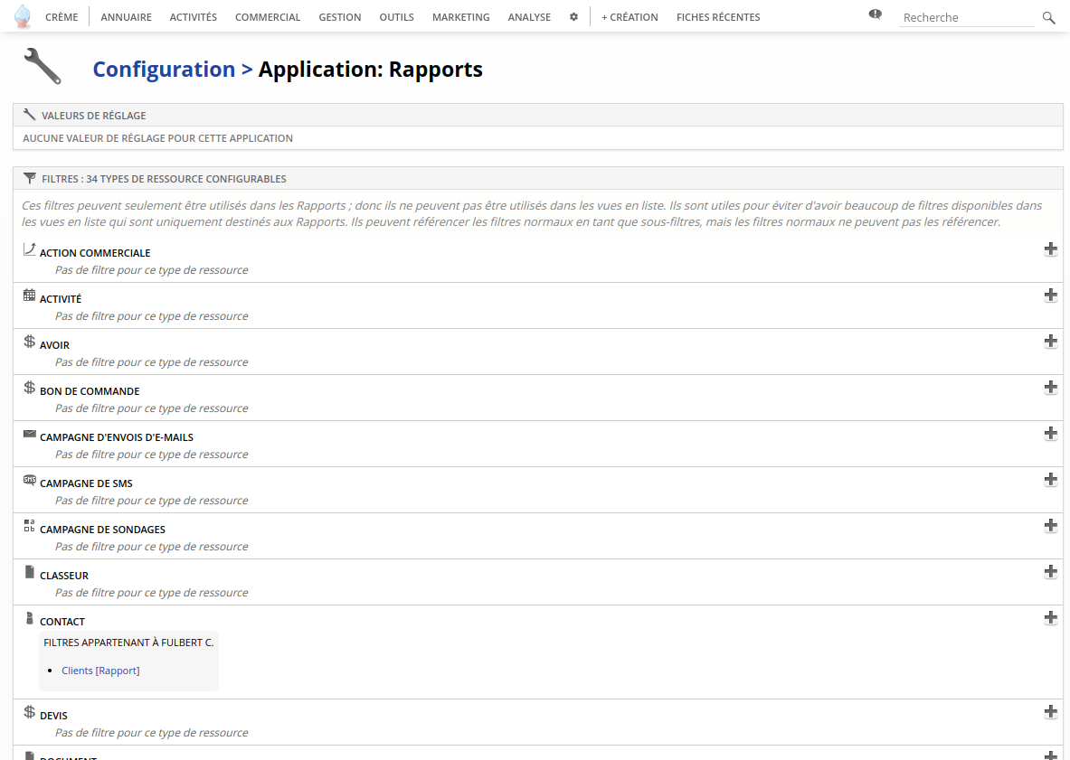Click the Contact person icon
This screenshot has width=1070, height=760.
[29, 618]
